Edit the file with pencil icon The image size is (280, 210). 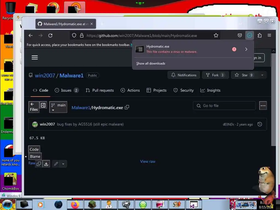[x=56, y=164]
